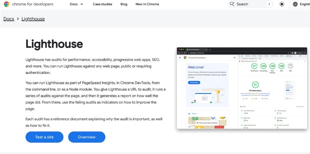Focus the Search input field
310x154 pixels.
coord(250,4)
